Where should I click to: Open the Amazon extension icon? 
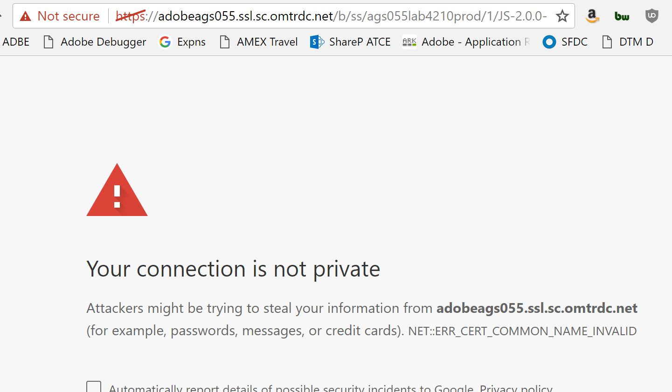click(x=592, y=16)
